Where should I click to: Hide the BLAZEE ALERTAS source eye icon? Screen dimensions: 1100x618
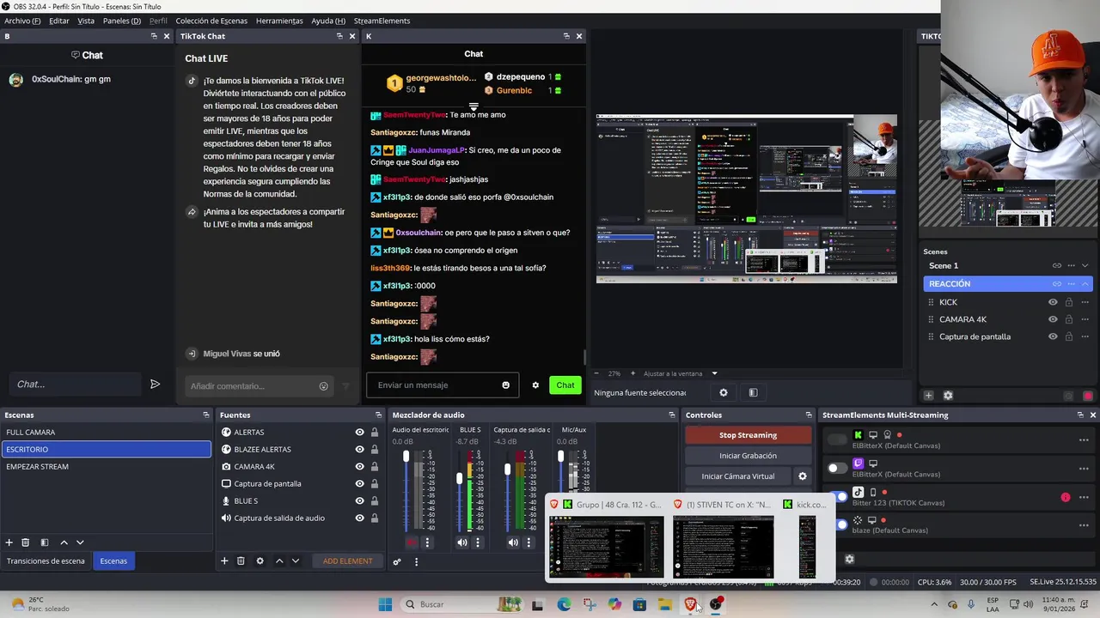click(359, 450)
